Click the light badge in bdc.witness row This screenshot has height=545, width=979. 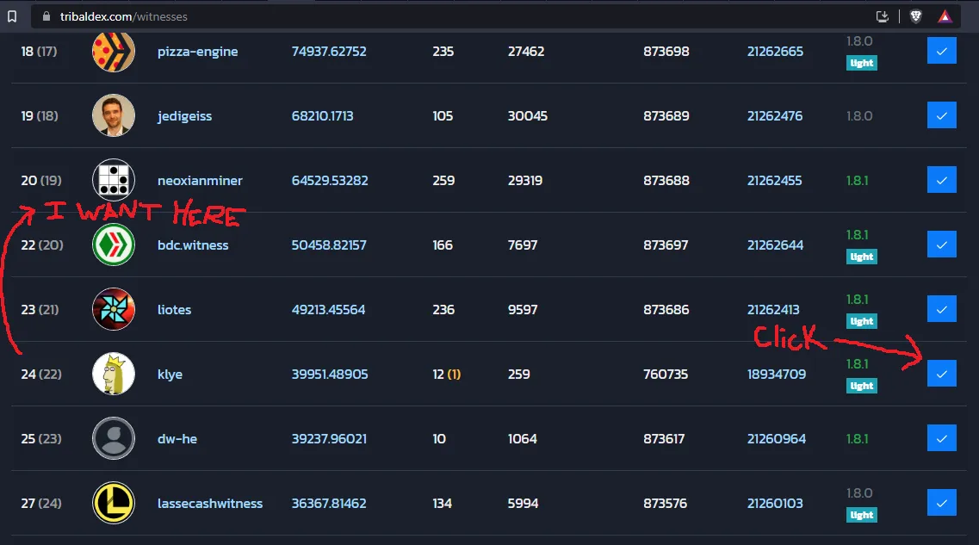click(862, 257)
